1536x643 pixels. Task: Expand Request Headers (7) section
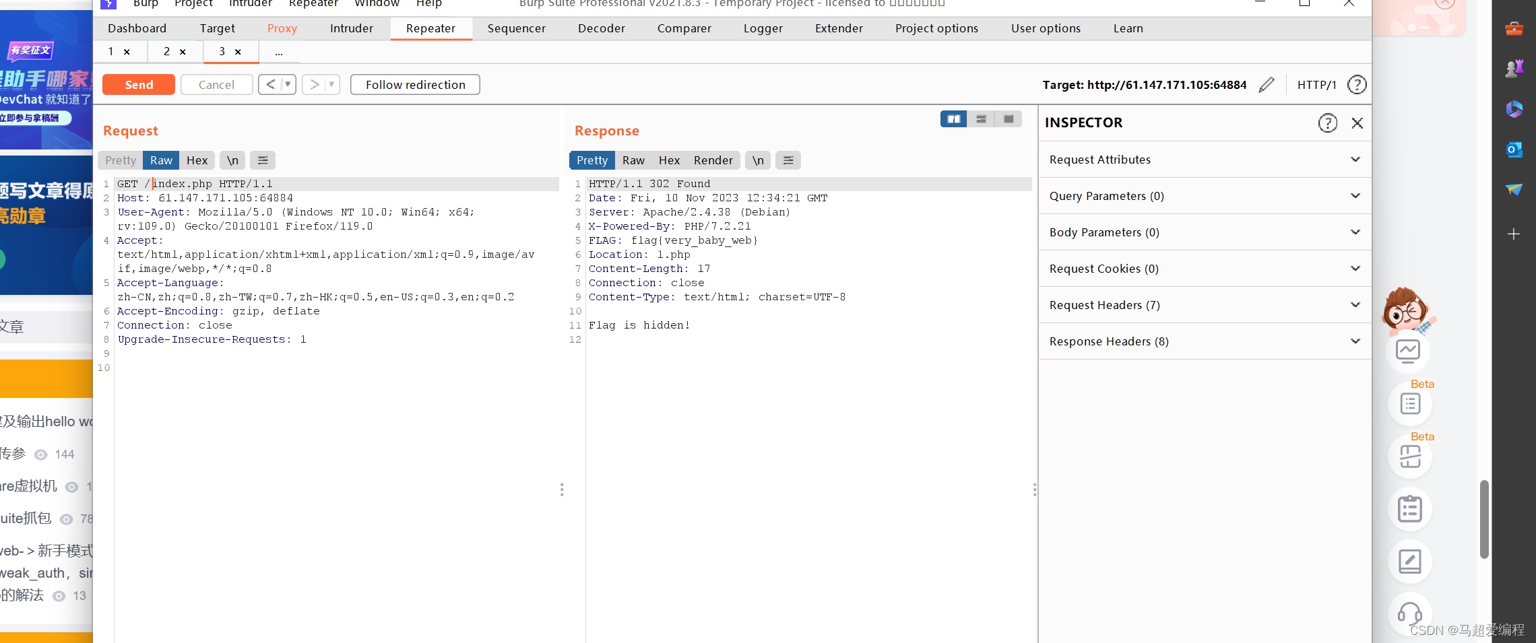(x=1205, y=305)
